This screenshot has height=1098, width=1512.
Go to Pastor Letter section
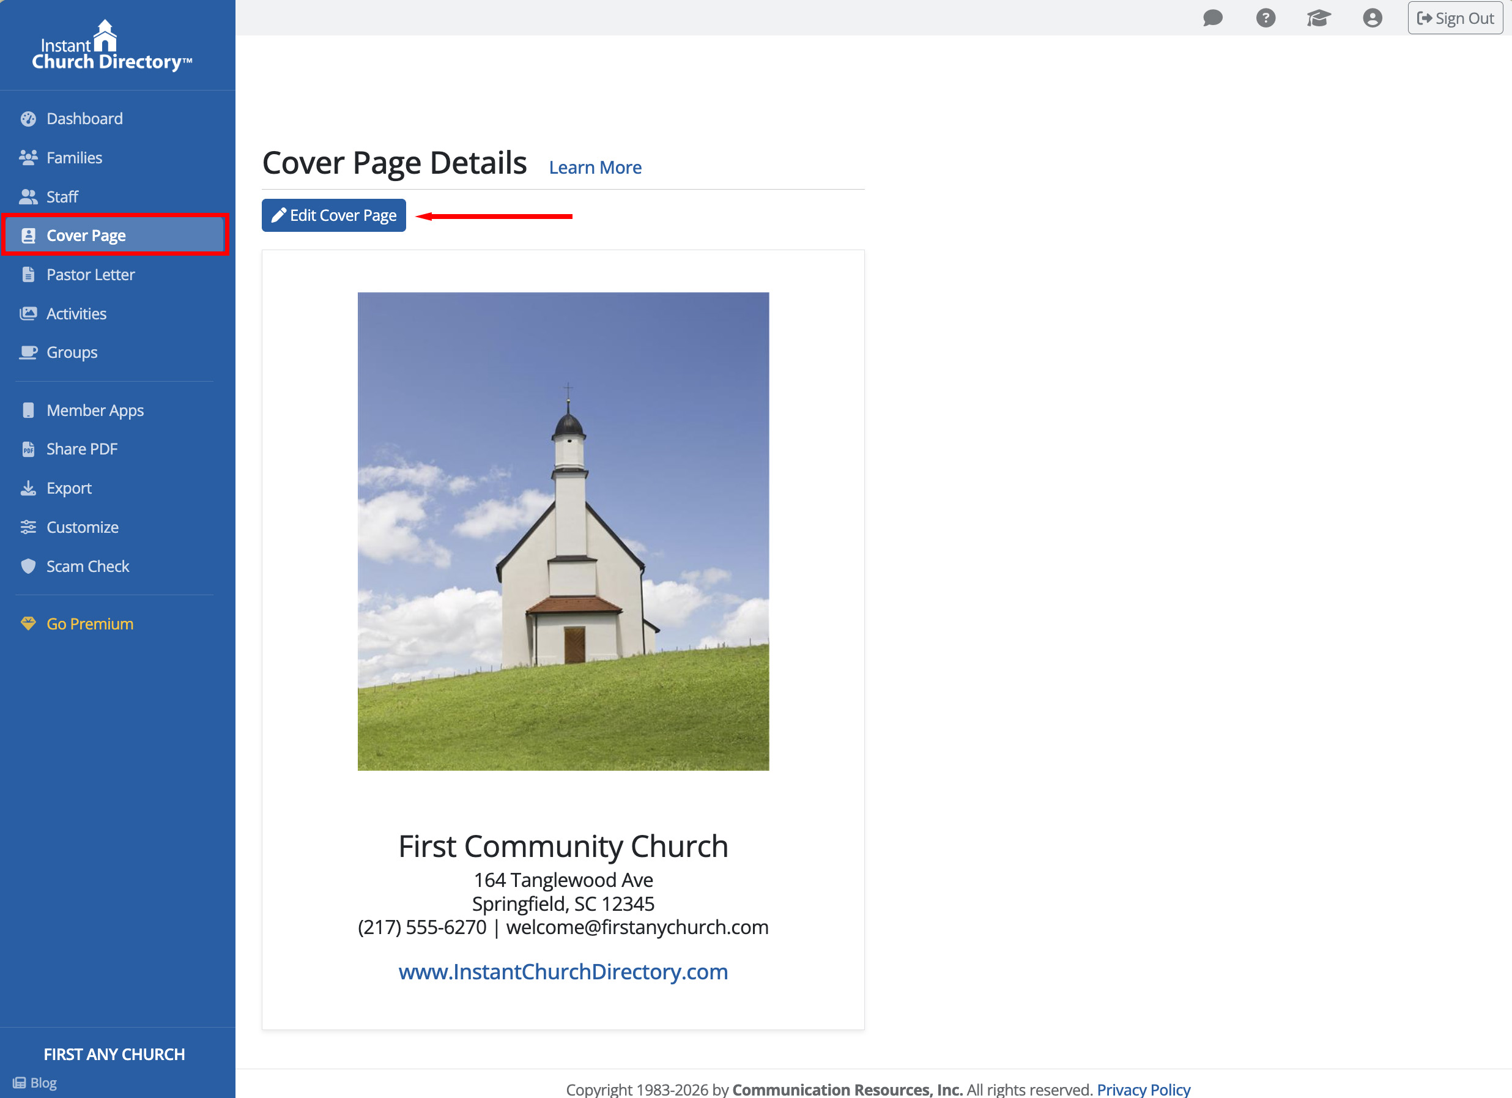click(x=91, y=275)
